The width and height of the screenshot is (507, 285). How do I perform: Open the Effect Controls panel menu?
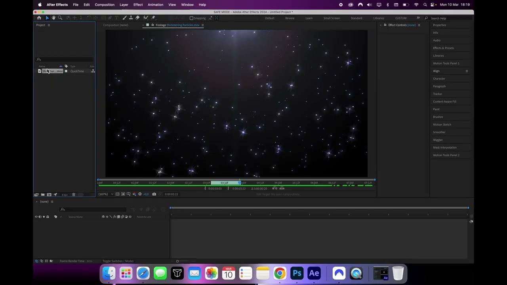click(419, 25)
